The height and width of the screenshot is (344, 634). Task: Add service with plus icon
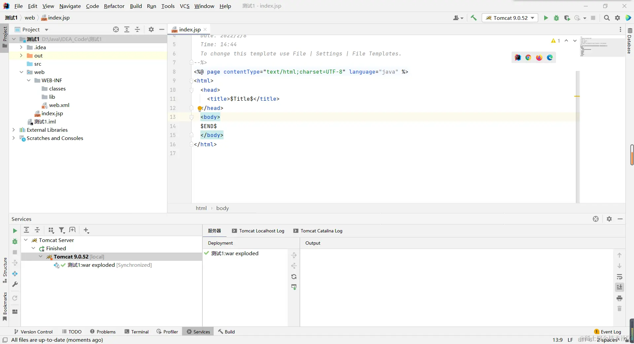pyautogui.click(x=86, y=230)
